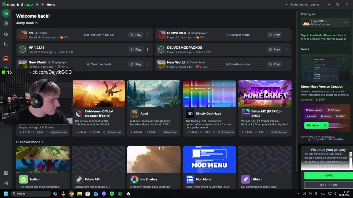Open the Cobblemon Official Modpack title
353x198 pixels.
(x=99, y=114)
